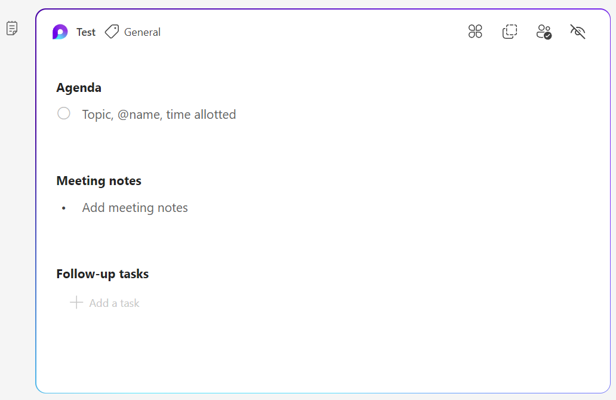
Task: Click the copy component icon
Action: tap(510, 32)
